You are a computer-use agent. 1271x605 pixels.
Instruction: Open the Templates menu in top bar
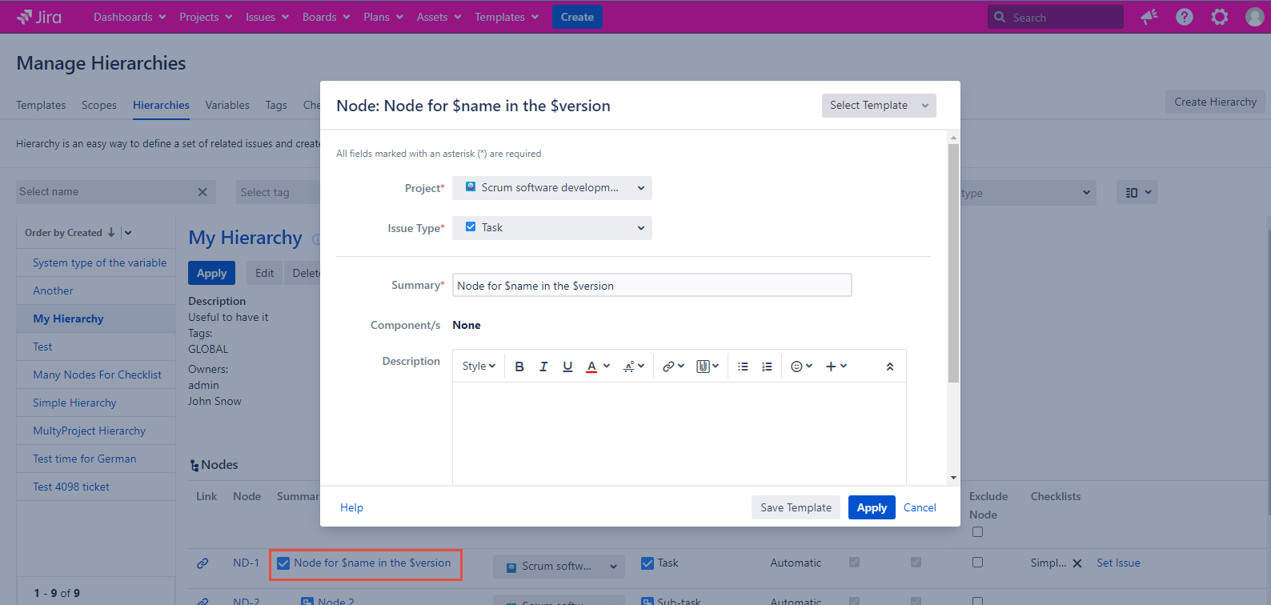tap(506, 17)
